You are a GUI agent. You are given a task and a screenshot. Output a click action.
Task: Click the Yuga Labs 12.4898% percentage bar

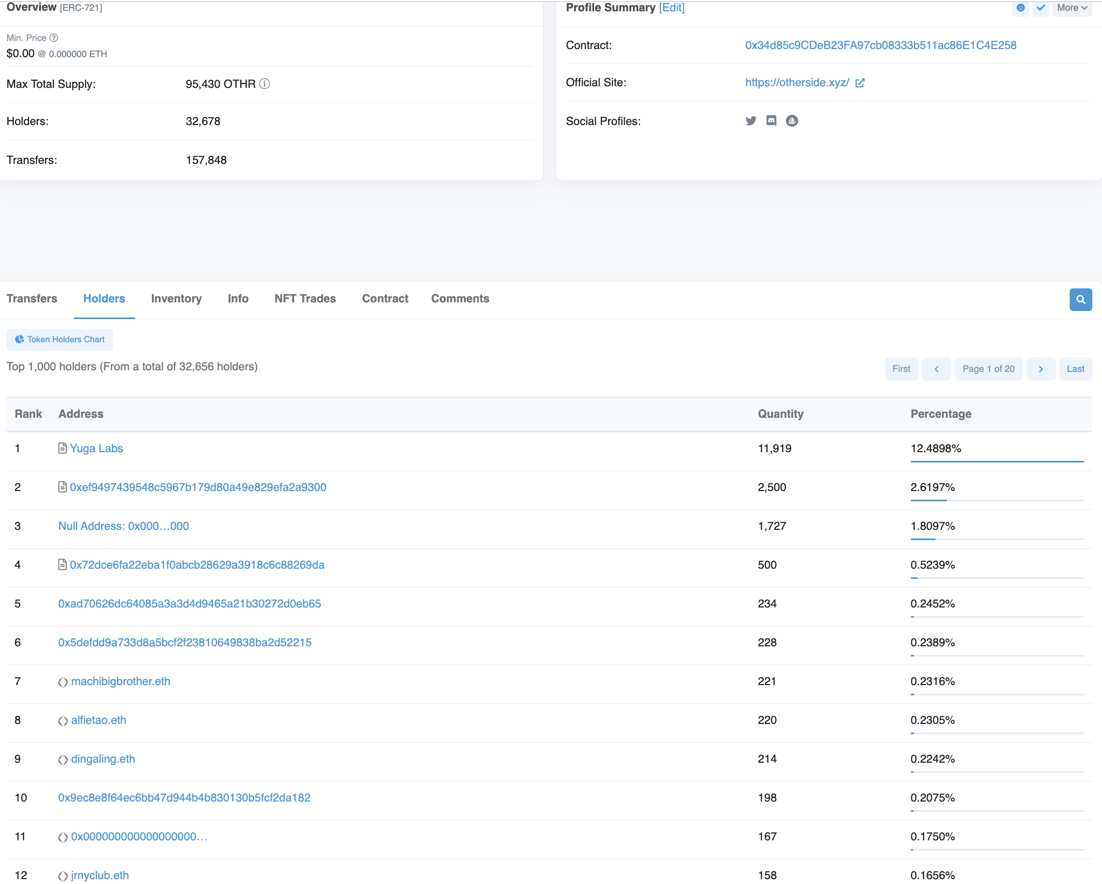click(997, 461)
